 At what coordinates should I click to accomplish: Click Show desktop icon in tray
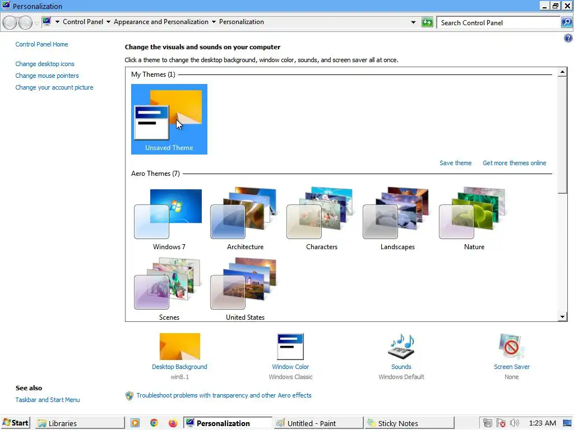pyautogui.click(x=567, y=423)
